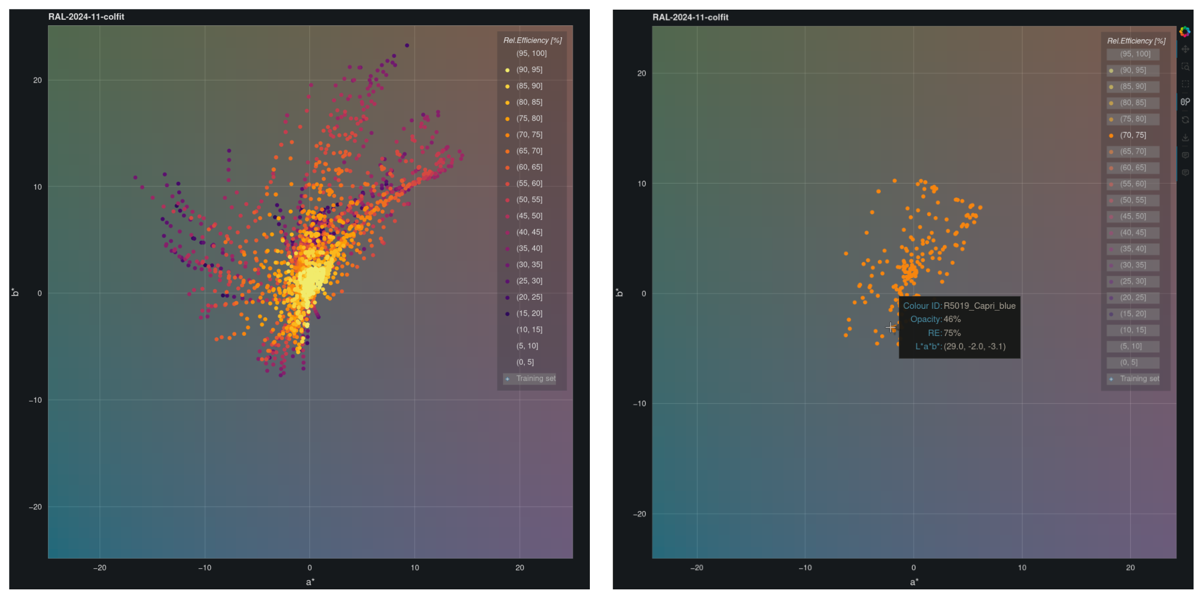1202x596 pixels.
Task: Click Rel.Efficiency [%] heading in left legend
Action: pyautogui.click(x=533, y=40)
